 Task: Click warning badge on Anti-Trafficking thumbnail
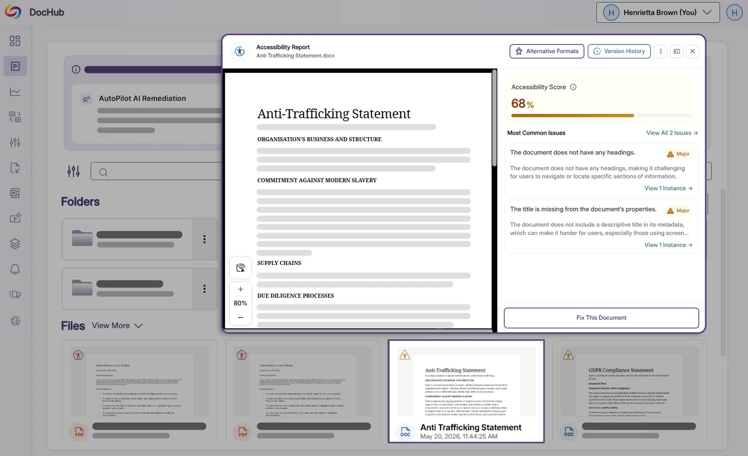[405, 355]
